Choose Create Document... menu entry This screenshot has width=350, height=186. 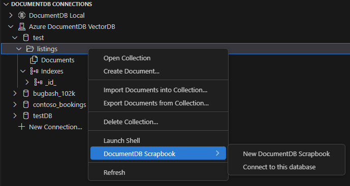pyautogui.click(x=158, y=71)
